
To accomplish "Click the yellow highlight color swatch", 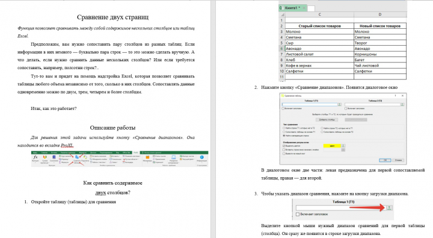I will pos(332,146).
